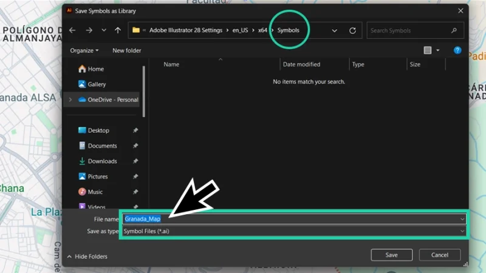Go up one folder level

pos(118,30)
